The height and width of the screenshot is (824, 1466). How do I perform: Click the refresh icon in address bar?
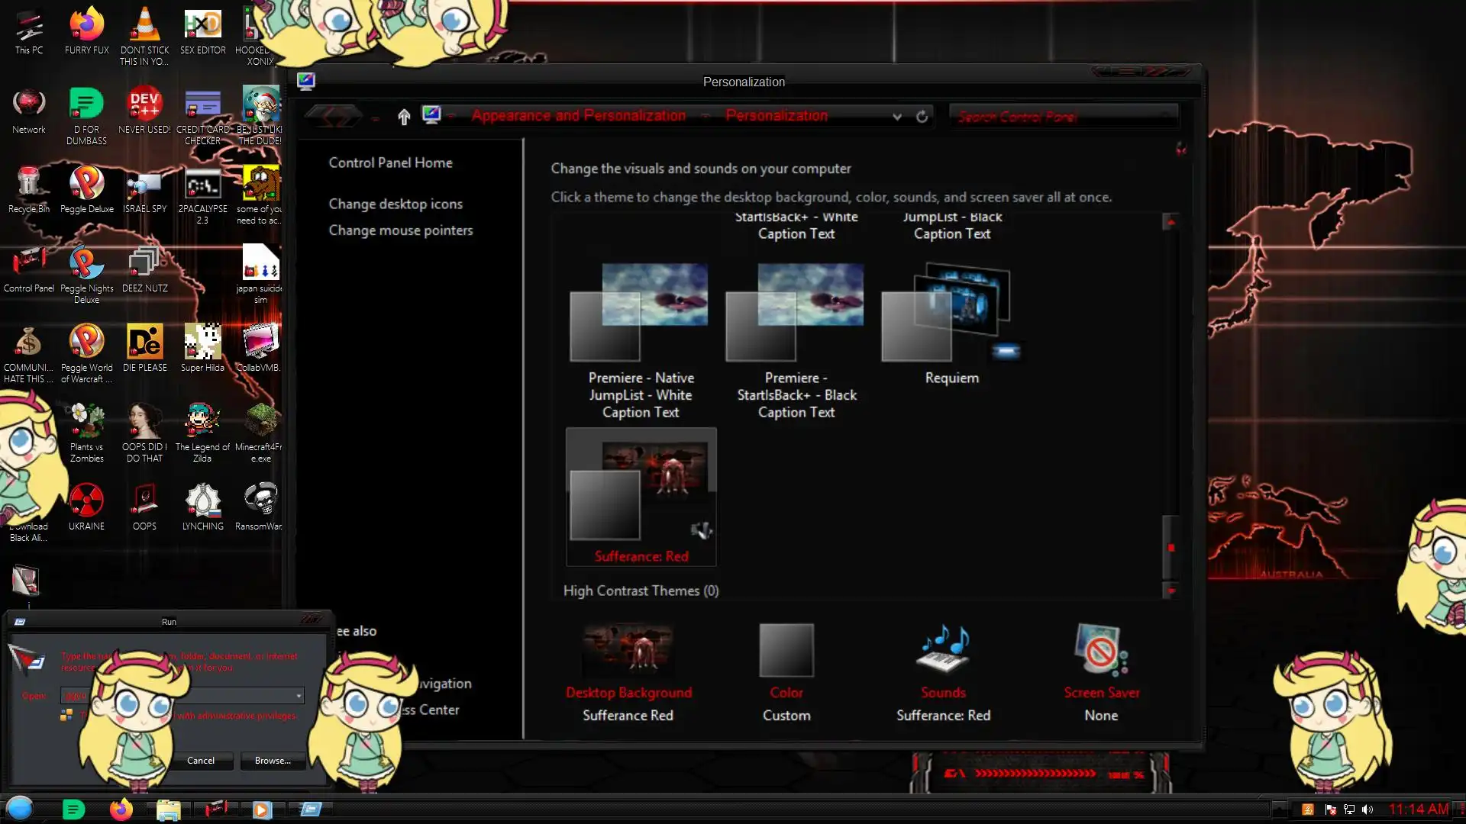[922, 117]
